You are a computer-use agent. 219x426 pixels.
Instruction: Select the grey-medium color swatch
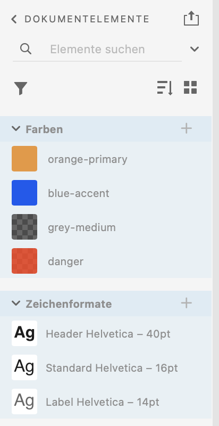click(x=24, y=227)
